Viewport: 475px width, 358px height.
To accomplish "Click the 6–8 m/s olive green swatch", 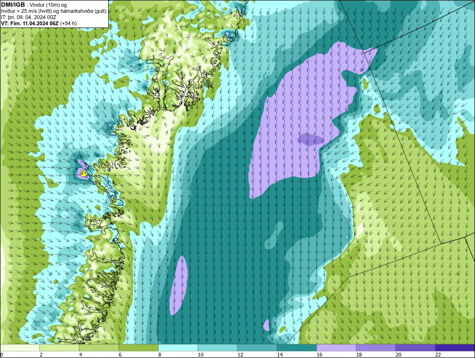I will coord(139,348).
